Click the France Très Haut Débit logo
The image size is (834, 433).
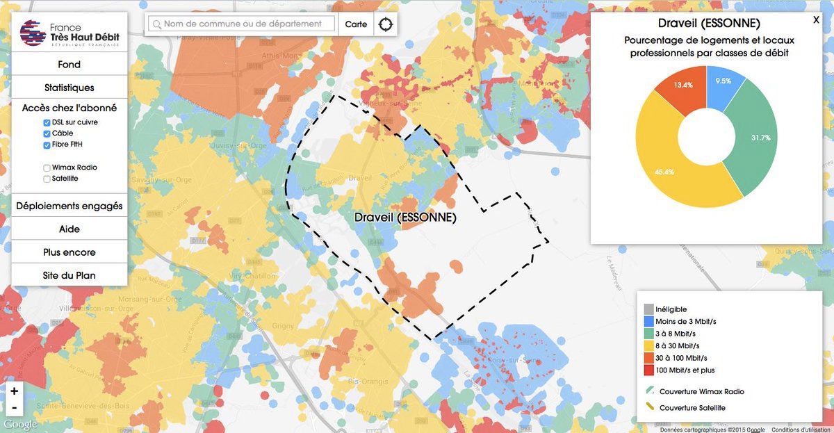tap(69, 32)
